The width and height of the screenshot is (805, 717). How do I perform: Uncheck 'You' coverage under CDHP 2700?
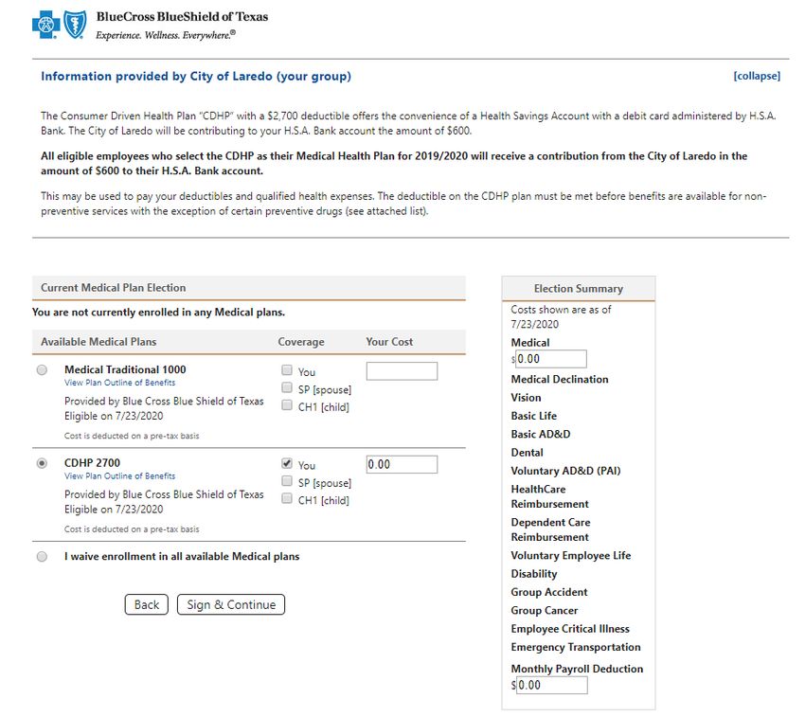pos(287,463)
